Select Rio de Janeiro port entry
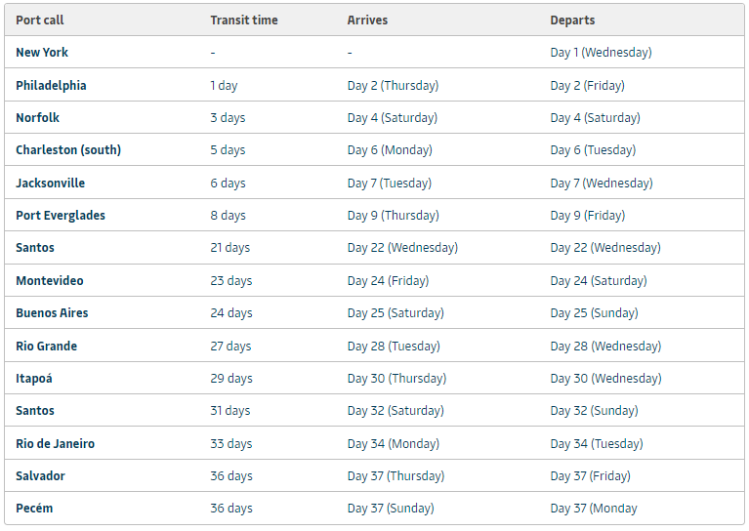Viewport: 749px width, 531px height. [x=56, y=444]
